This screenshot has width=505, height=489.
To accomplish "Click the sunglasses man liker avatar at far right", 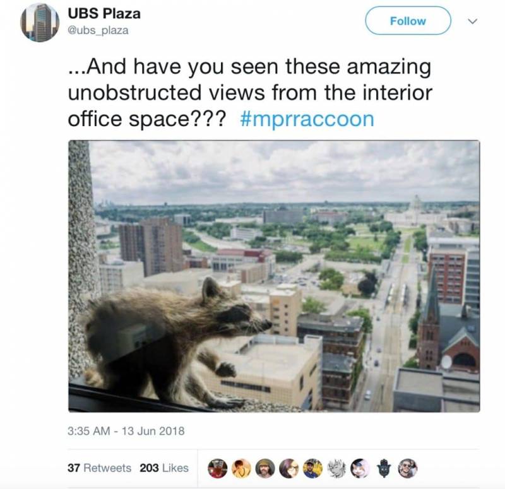I will (x=407, y=468).
